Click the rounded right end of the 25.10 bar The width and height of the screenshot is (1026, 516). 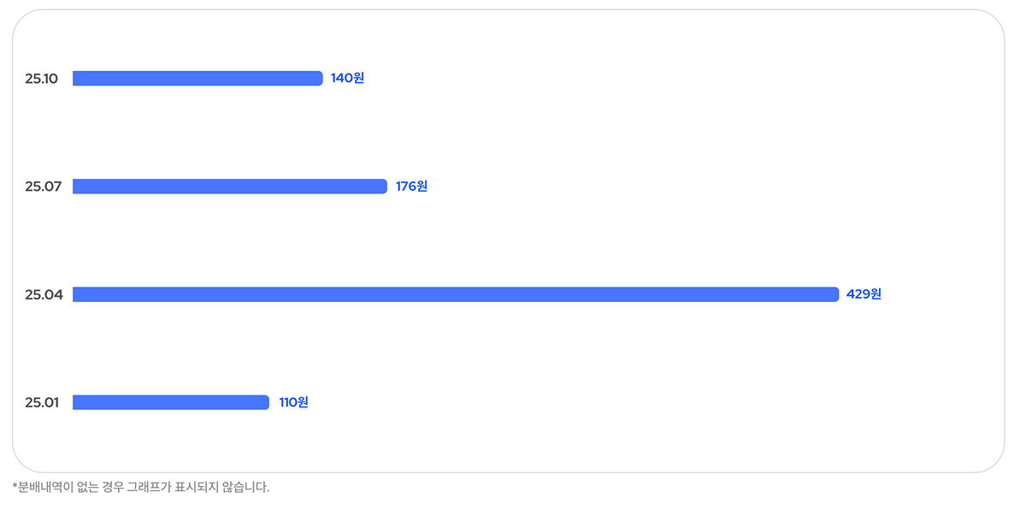point(318,79)
